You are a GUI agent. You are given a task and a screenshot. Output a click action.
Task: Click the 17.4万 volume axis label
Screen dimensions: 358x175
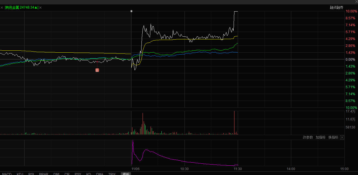[x=351, y=111]
